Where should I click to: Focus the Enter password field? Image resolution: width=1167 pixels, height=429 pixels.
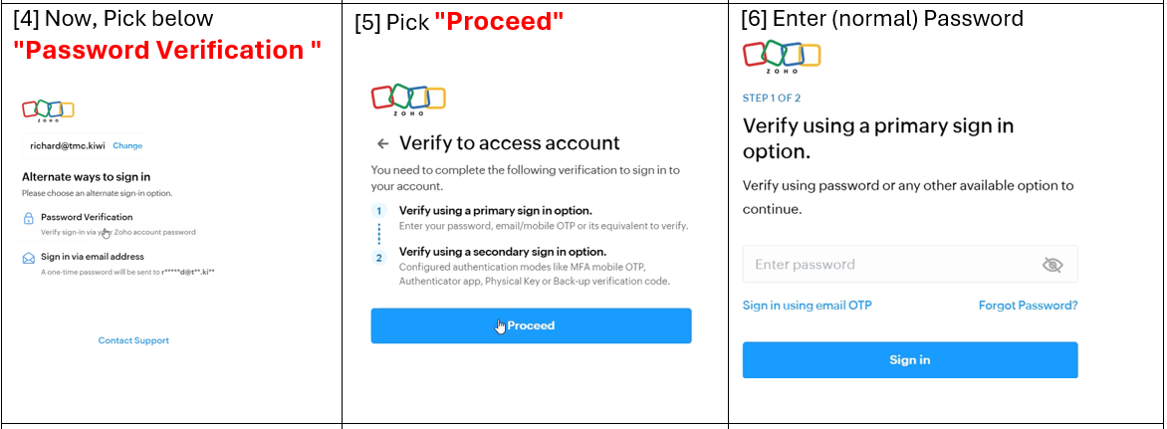[886, 265]
